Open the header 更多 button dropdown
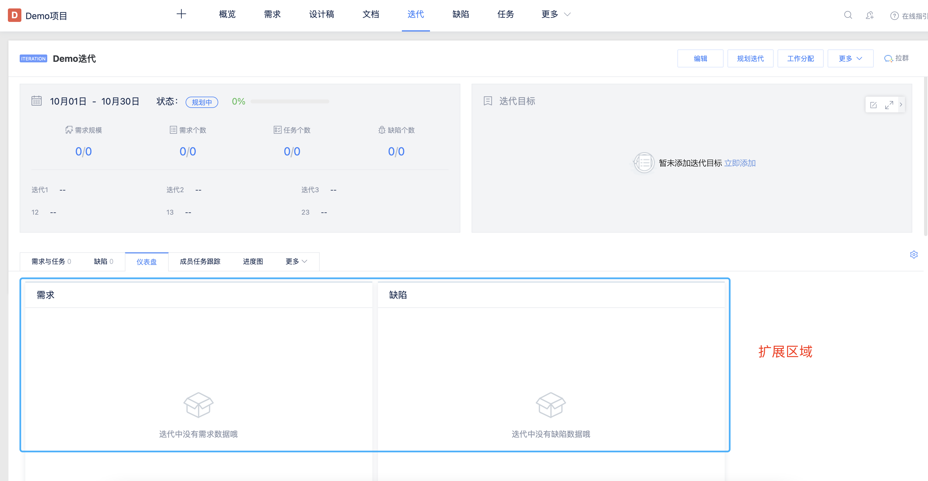The width and height of the screenshot is (928, 481). [851, 58]
